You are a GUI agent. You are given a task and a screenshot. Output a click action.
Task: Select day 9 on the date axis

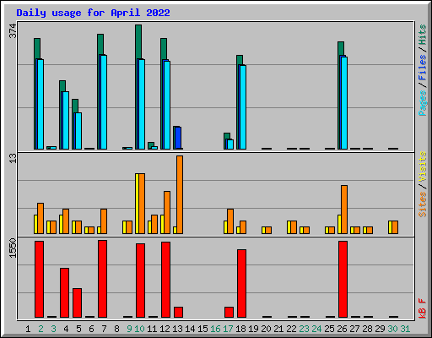pyautogui.click(x=129, y=329)
